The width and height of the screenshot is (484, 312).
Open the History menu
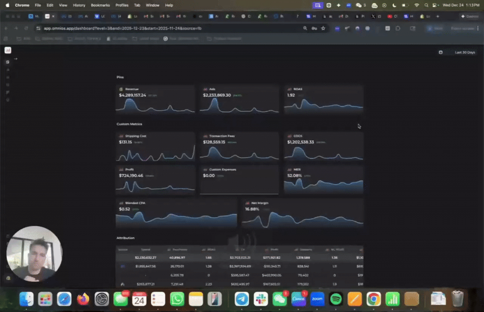pos(79,5)
